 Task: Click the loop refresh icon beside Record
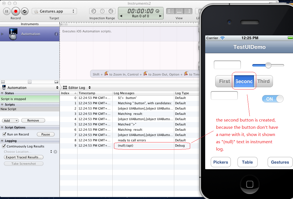click(25, 11)
